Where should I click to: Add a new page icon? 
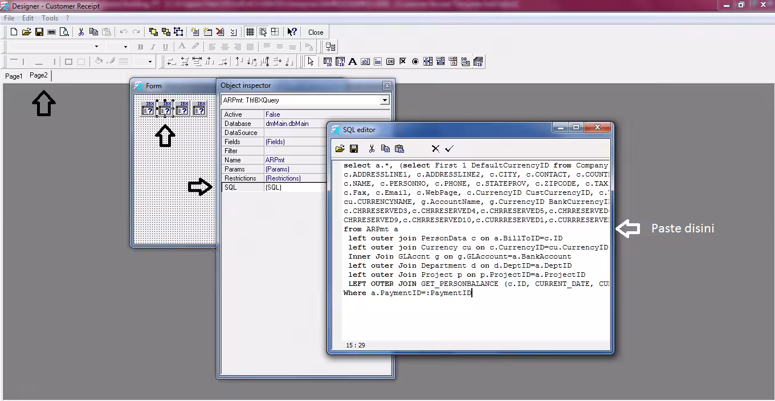coord(195,32)
